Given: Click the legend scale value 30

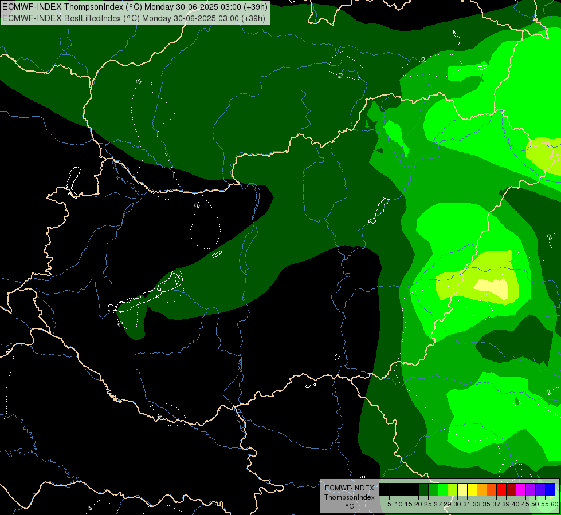Looking at the screenshot, I should (457, 504).
